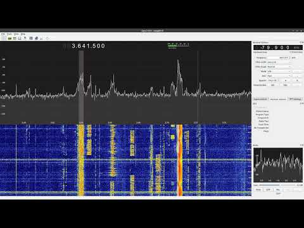Open the File menu
The width and height of the screenshot is (304, 228).
(3, 34)
